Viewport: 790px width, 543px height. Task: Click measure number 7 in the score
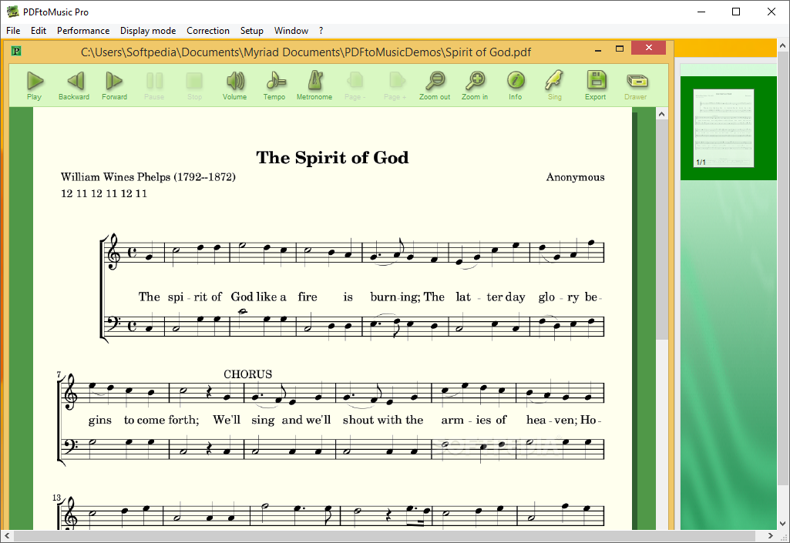59,375
